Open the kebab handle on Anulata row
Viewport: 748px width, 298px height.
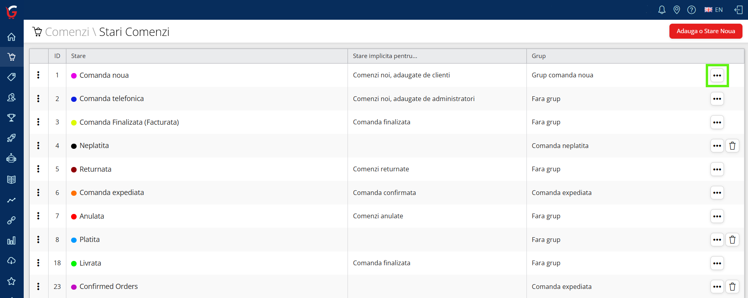pyautogui.click(x=38, y=216)
